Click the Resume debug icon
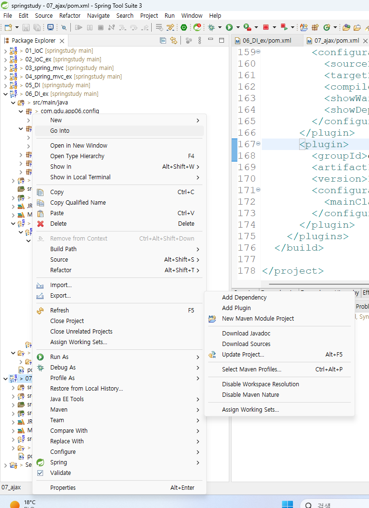This screenshot has width=369, height=508. coord(78,27)
